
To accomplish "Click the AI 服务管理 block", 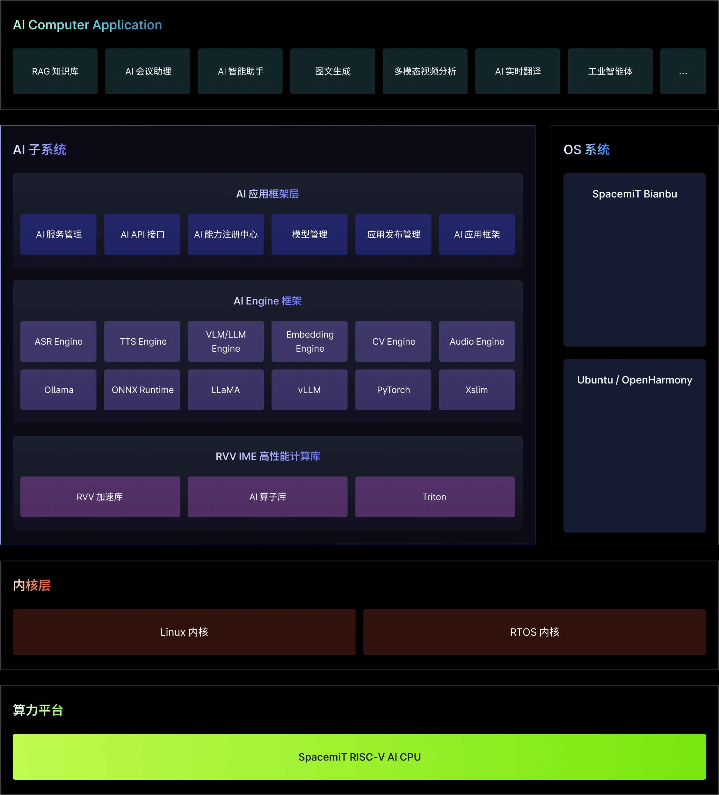I will point(58,234).
